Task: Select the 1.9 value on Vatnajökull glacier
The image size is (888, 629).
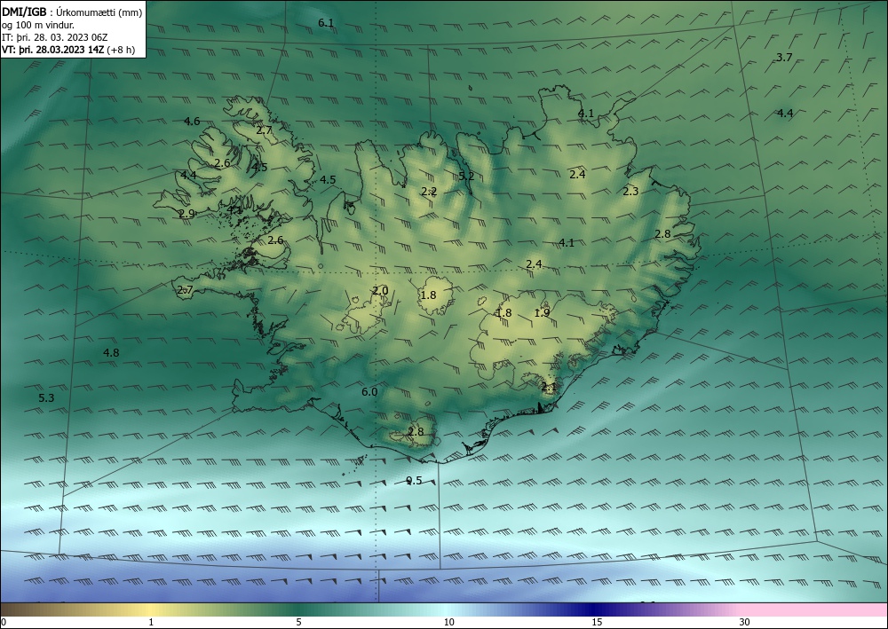Action: pos(542,313)
